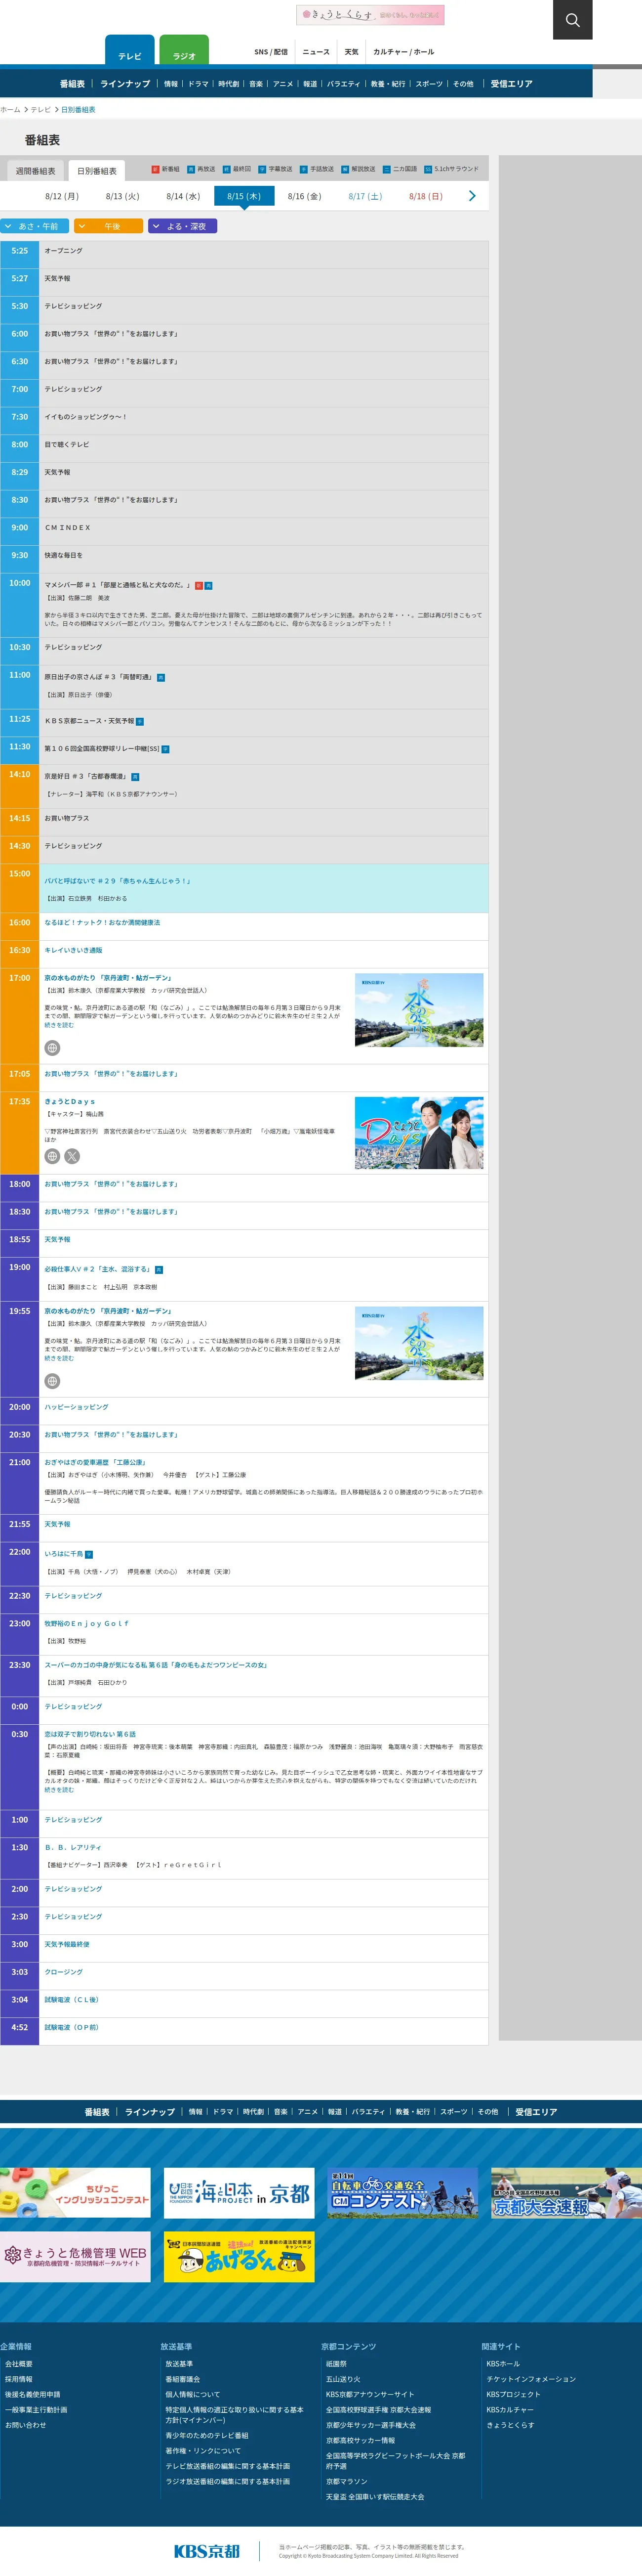Screen dimensions: 642x2576
Task: Open the きょうとDays program title
Action: click(x=70, y=1101)
